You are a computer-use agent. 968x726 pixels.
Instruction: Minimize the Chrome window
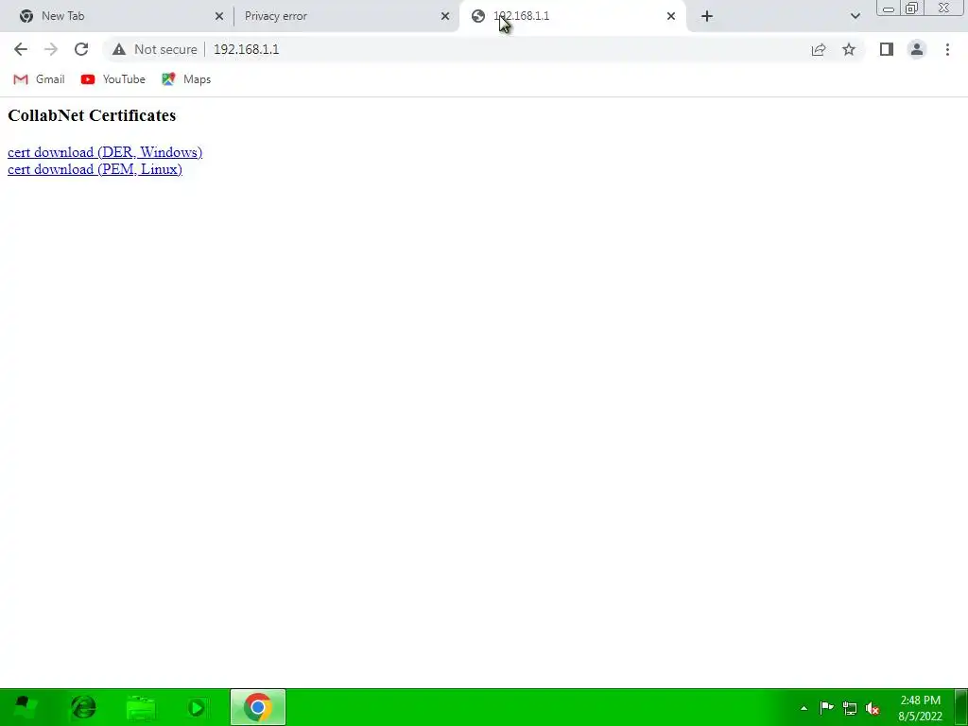[x=889, y=8]
